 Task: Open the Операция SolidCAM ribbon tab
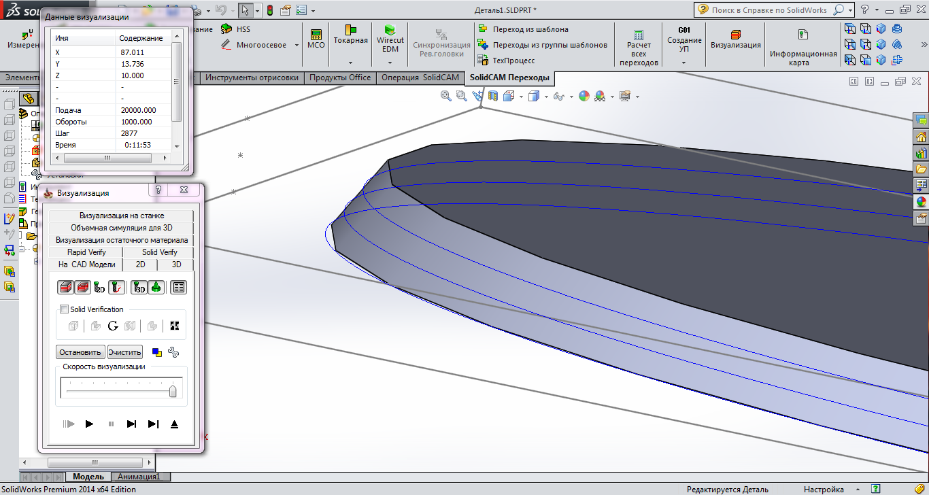click(x=420, y=78)
